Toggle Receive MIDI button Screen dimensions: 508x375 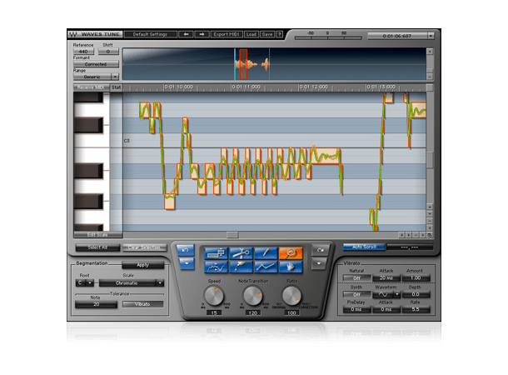tap(91, 87)
